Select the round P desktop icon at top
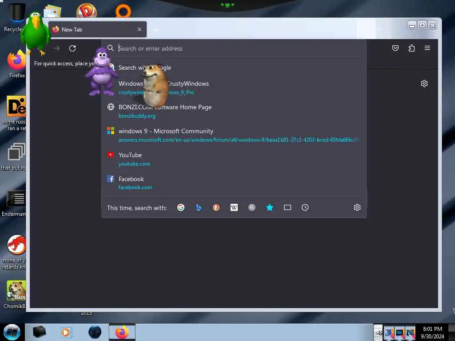This screenshot has width=455, height=341. coord(87,11)
